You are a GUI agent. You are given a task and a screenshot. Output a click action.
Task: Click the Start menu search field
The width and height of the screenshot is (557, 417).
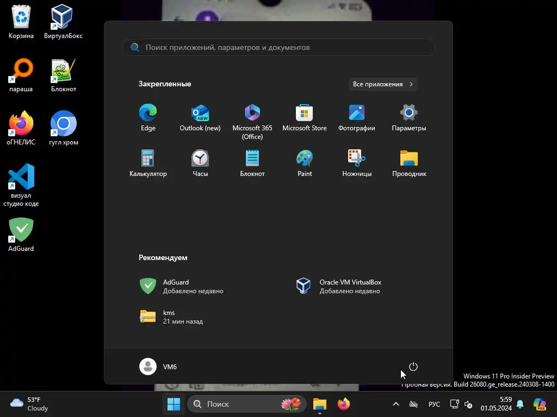pos(278,47)
